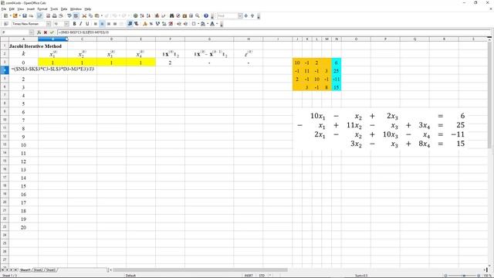Click the Copy icon
The width and height of the screenshot is (494, 278).
point(91,15)
